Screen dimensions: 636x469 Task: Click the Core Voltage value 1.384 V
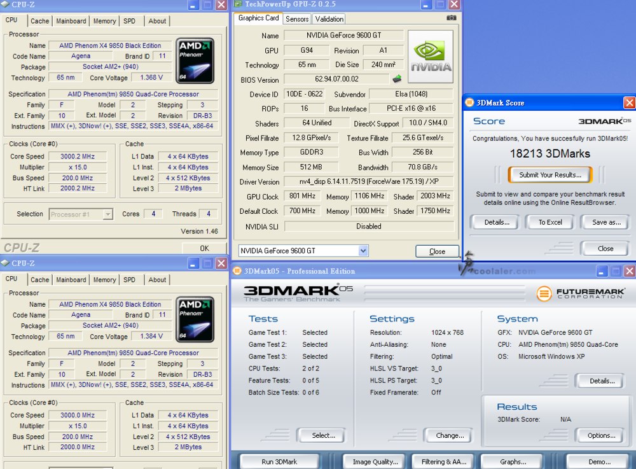click(x=151, y=337)
